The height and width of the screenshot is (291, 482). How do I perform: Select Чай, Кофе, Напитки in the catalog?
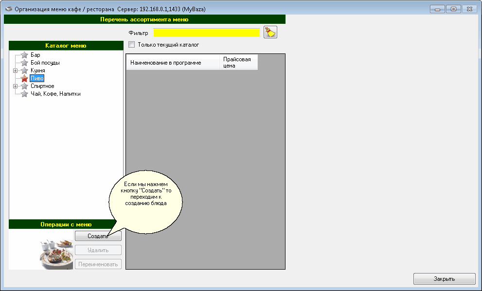click(x=55, y=94)
